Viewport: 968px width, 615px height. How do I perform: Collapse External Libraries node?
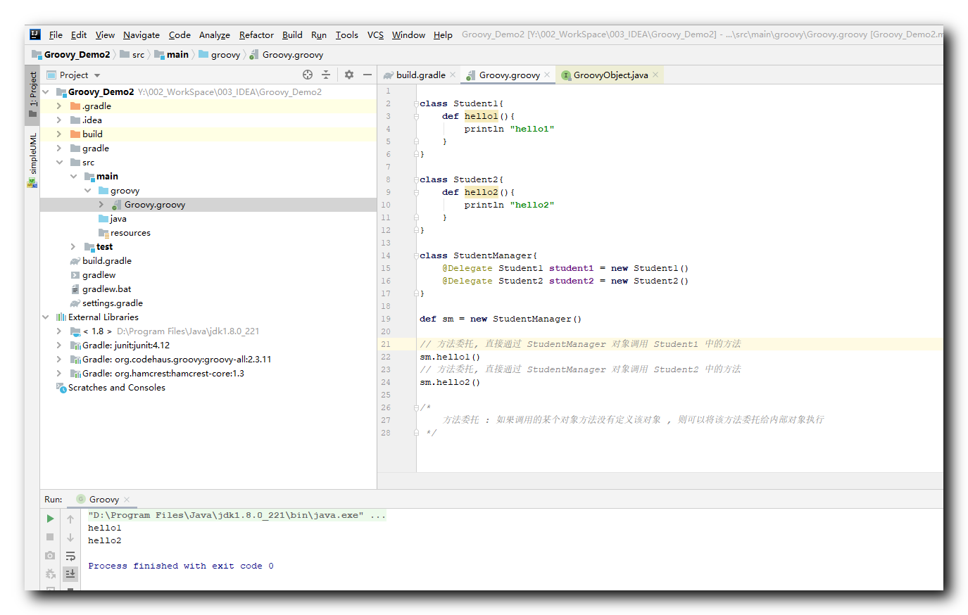point(46,317)
